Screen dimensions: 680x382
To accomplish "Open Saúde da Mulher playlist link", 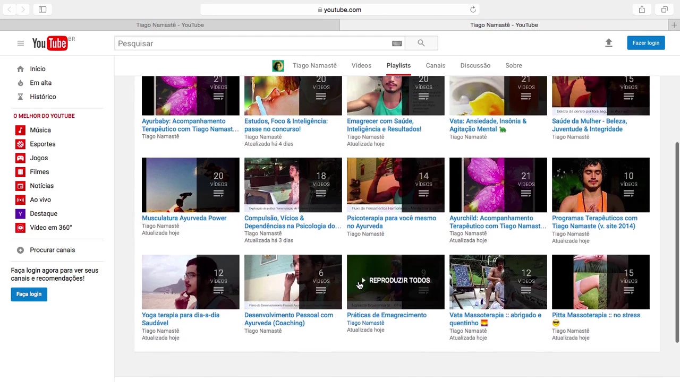I will (589, 125).
